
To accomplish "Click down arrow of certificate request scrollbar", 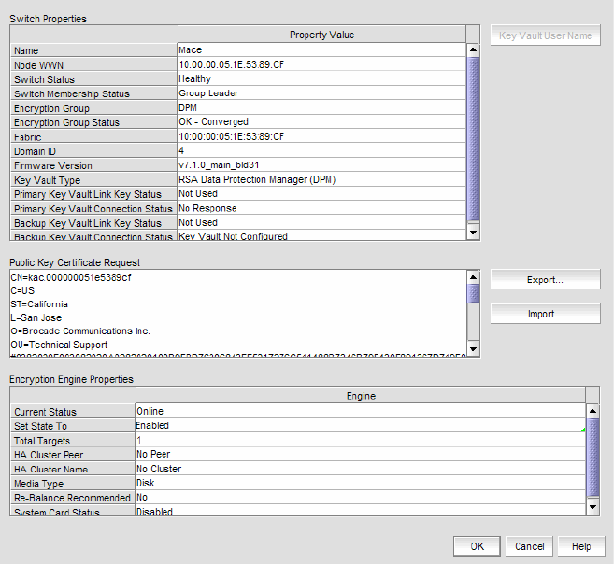I will pos(473,349).
